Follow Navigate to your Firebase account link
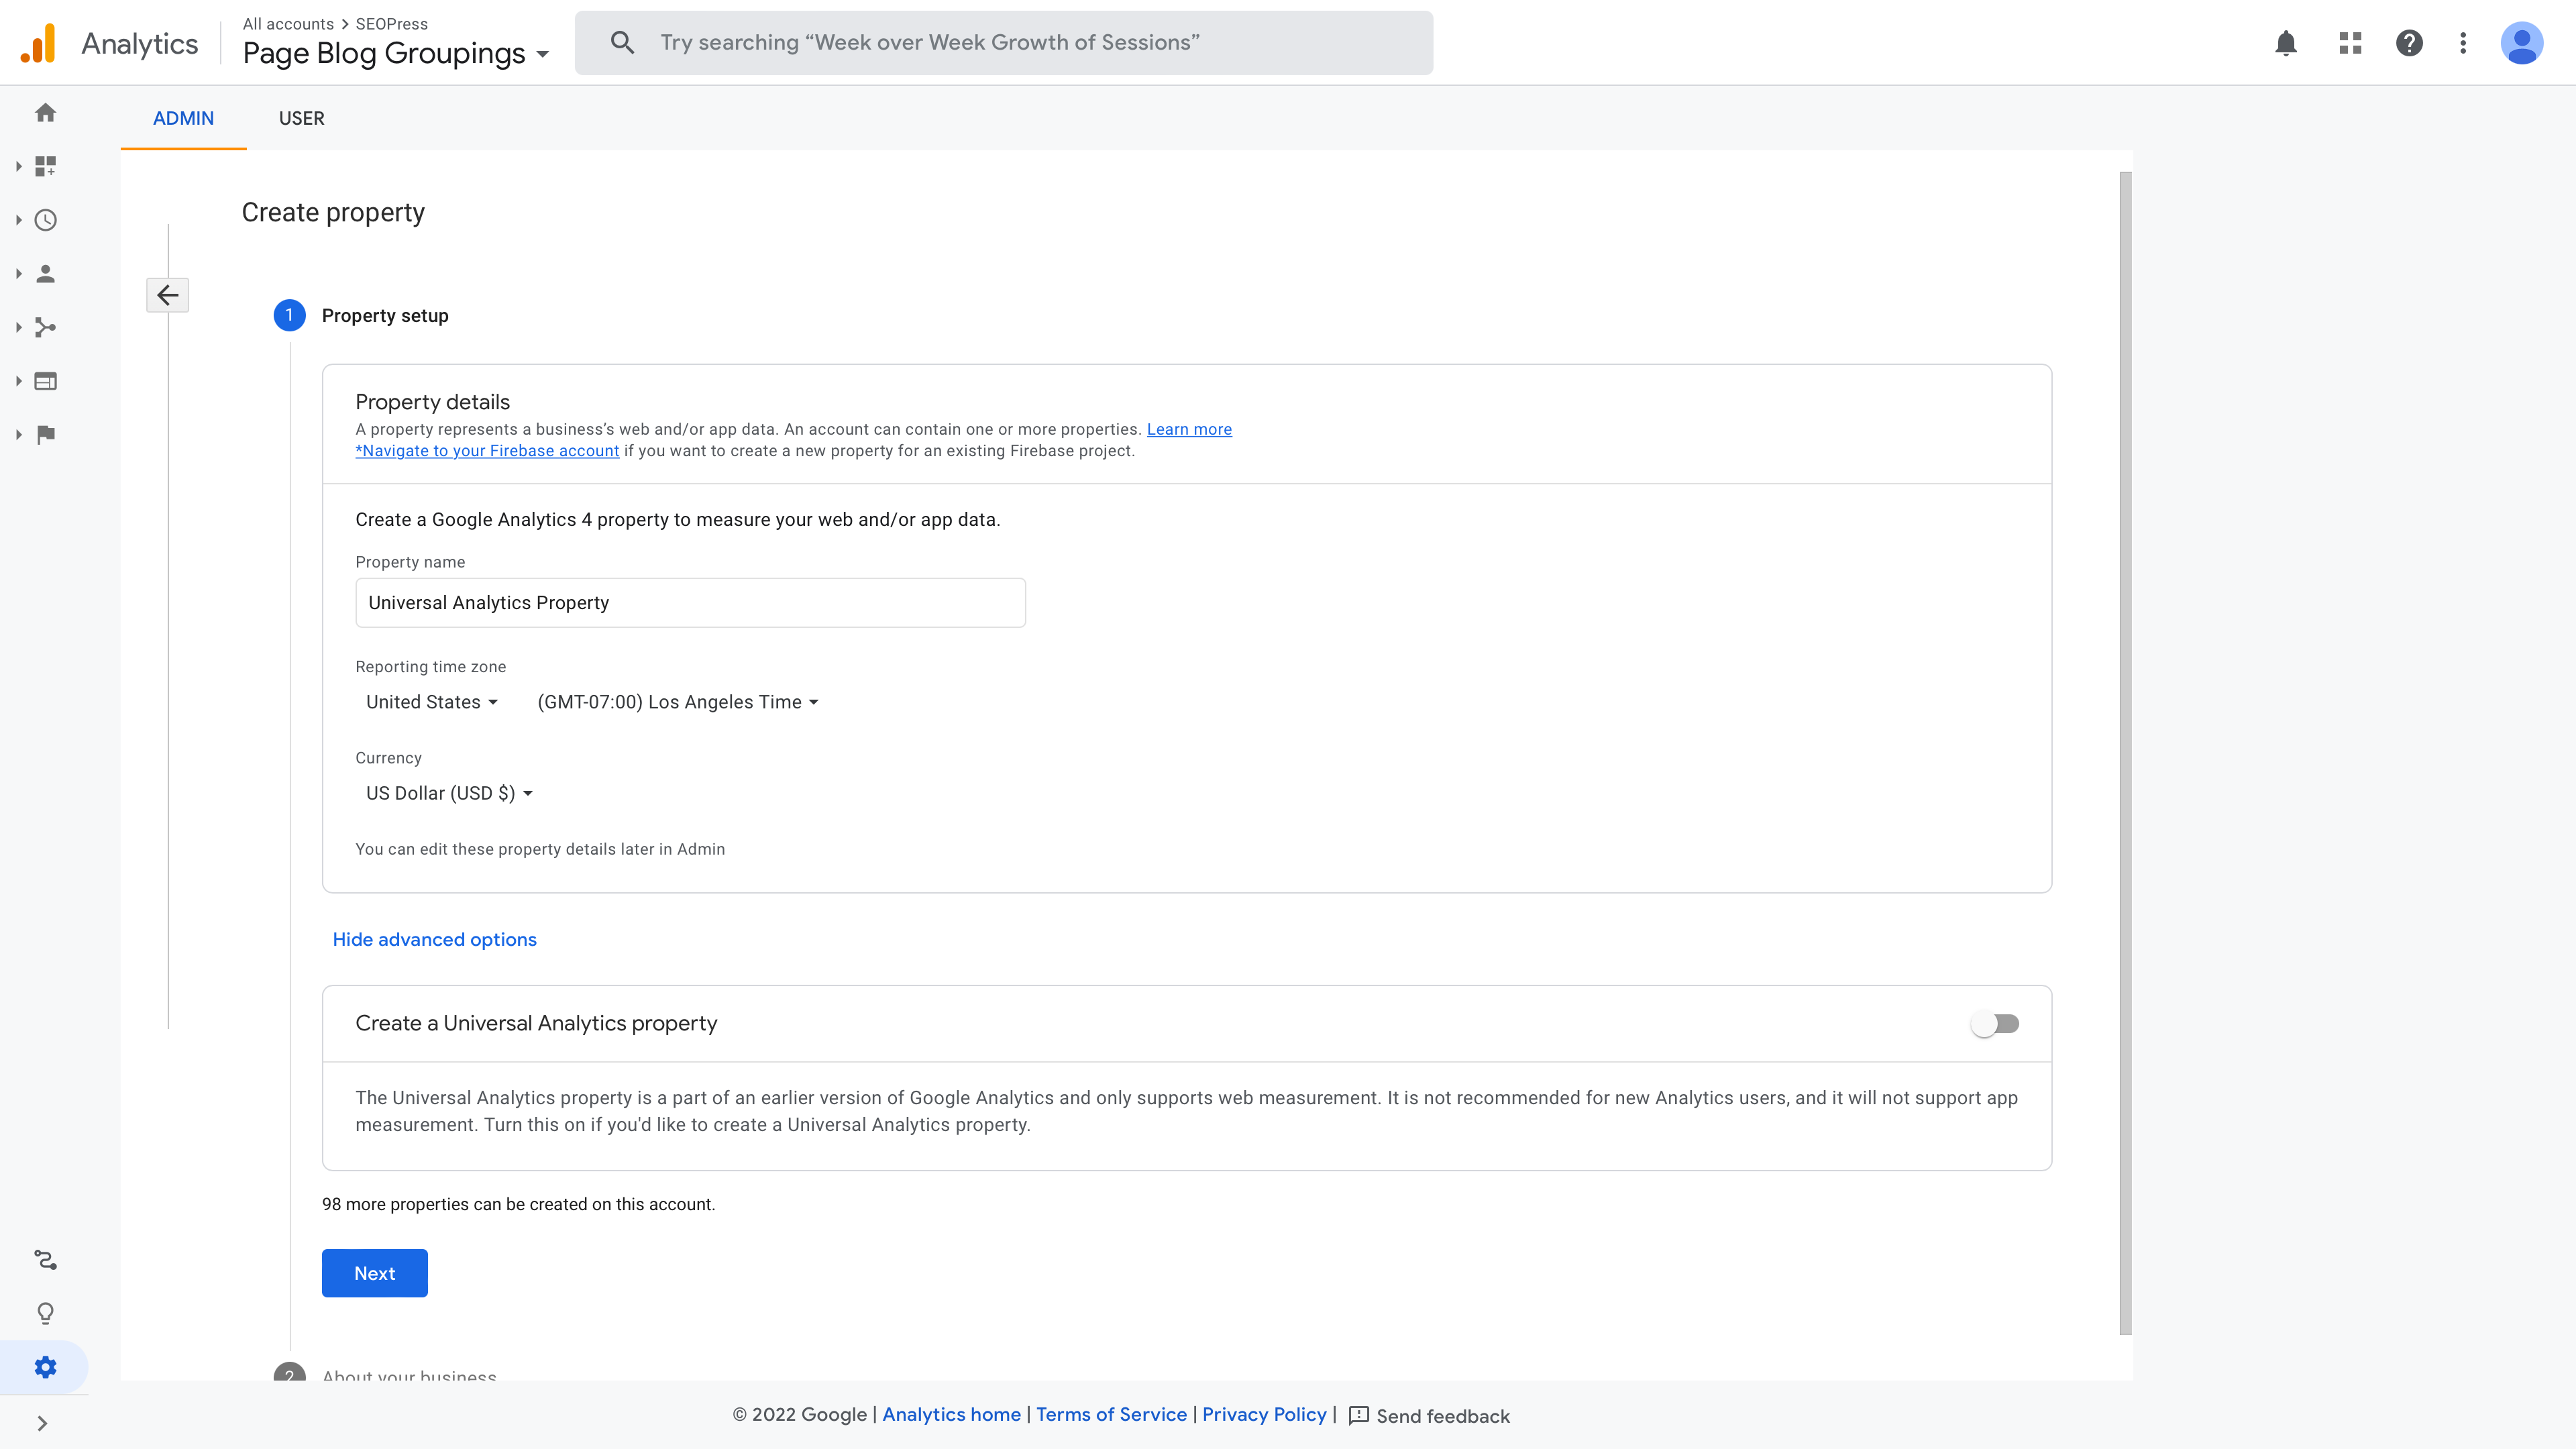Screen dimensions: 2576x1449 (487, 451)
